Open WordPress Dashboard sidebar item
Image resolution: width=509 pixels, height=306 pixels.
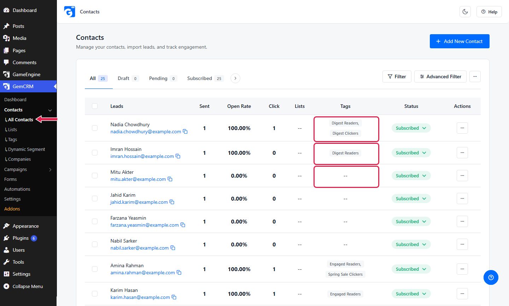28,10
